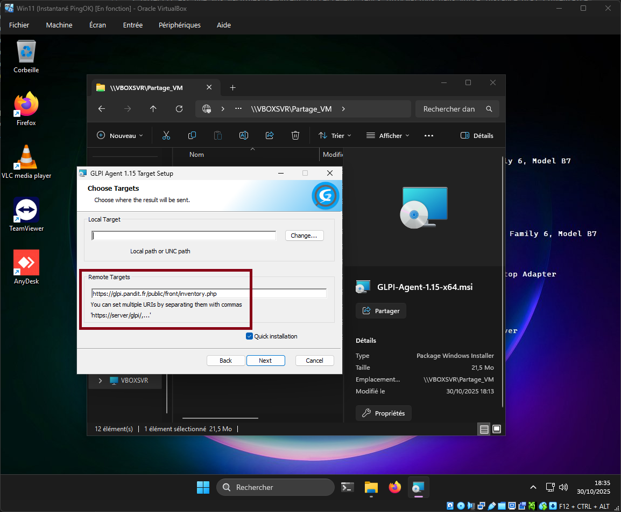The image size is (621, 512).
Task: Open the Machine menu in VirtualBox
Action: click(x=59, y=25)
